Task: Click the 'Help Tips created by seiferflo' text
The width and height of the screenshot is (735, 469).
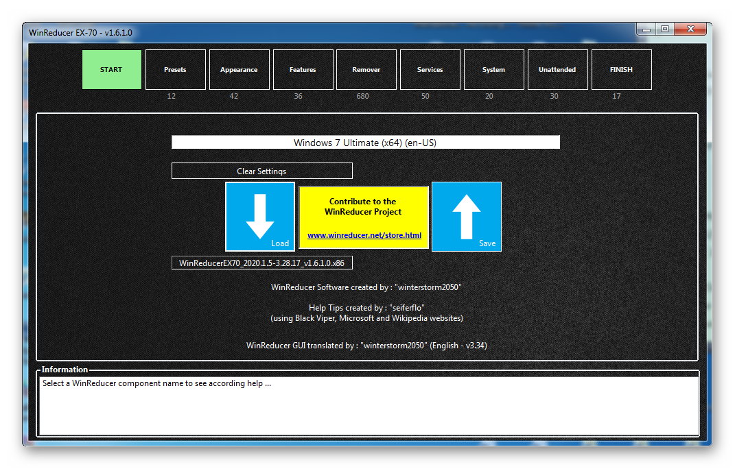Action: tap(366, 308)
